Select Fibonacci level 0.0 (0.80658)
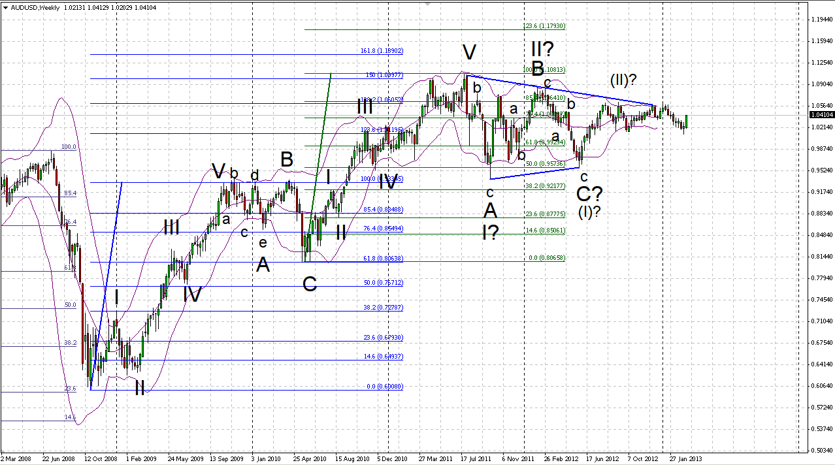This screenshot has height=465, width=835. tap(547, 258)
